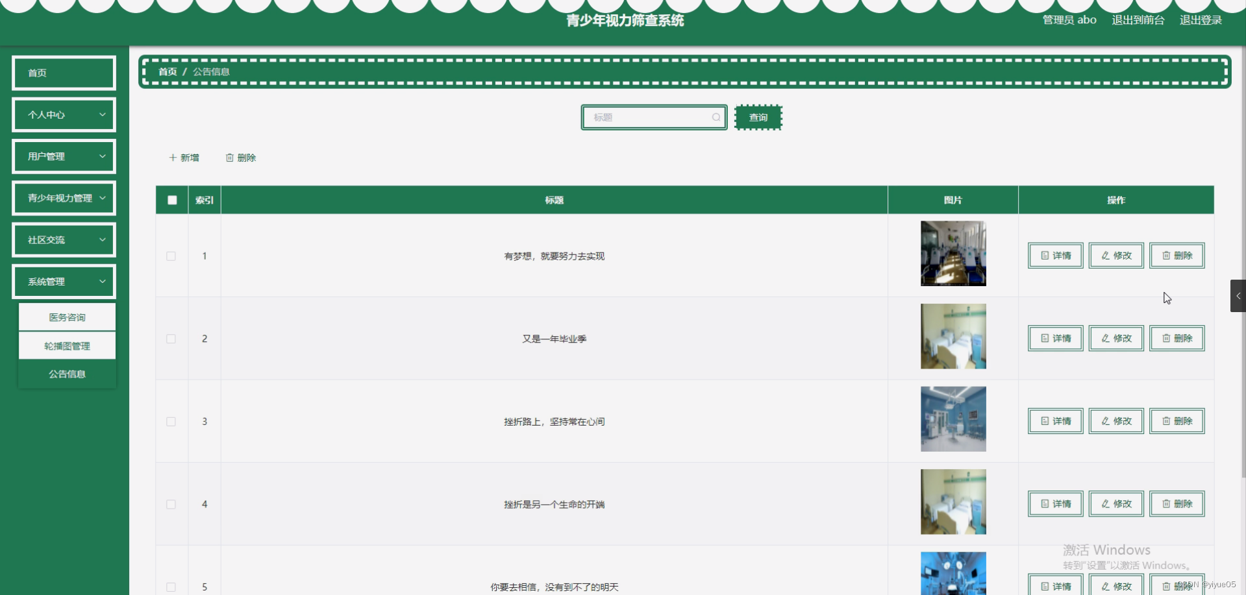Viewport: 1246px width, 595px height.
Task: Click the 新增 add button
Action: [x=184, y=158]
